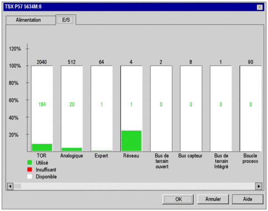Select the E/S tab
Viewport: 268px width, 211px height.
66,19
